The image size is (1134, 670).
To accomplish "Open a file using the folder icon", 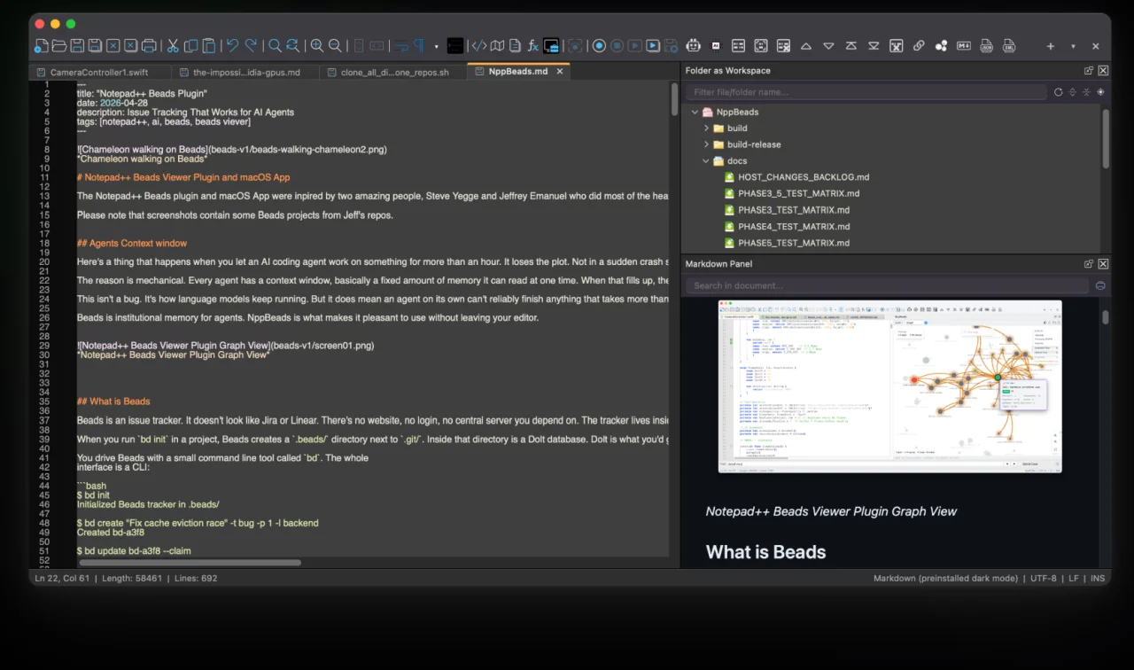I will pyautogui.click(x=58, y=46).
